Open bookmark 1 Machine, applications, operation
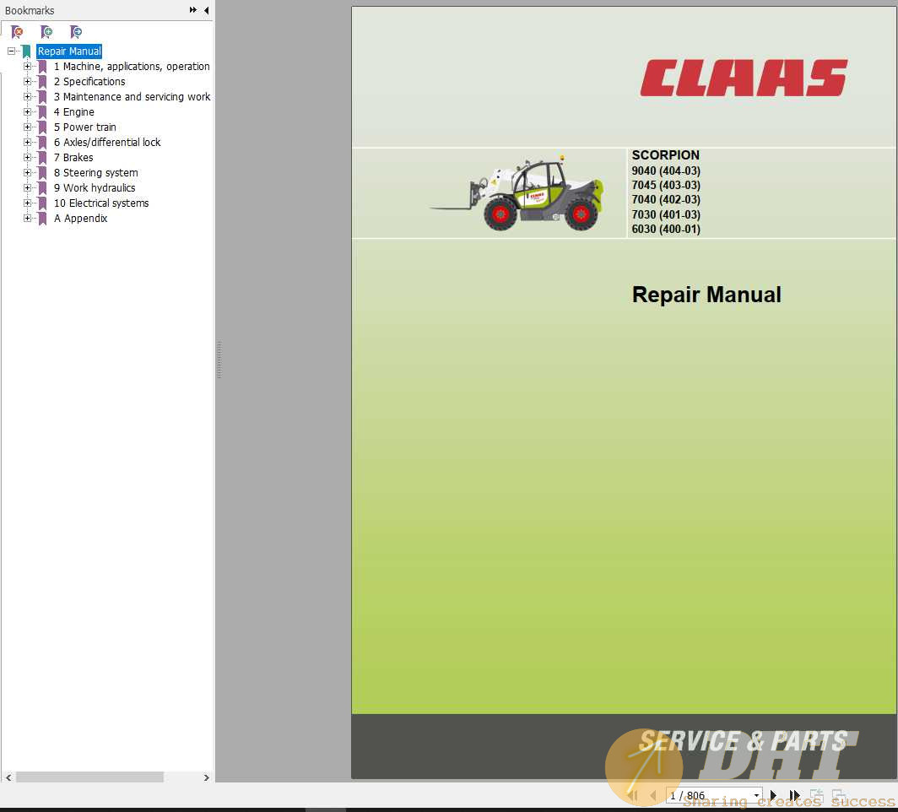Image resolution: width=898 pixels, height=812 pixels. (132, 67)
